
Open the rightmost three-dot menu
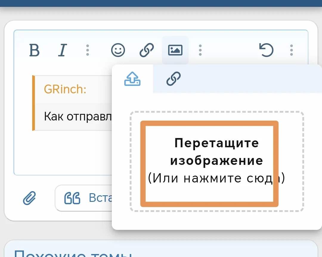[291, 50]
